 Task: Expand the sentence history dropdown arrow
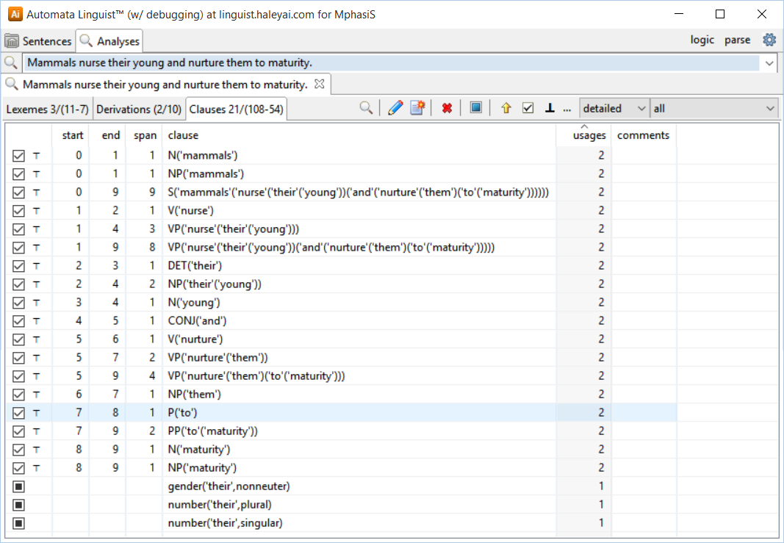[769, 63]
